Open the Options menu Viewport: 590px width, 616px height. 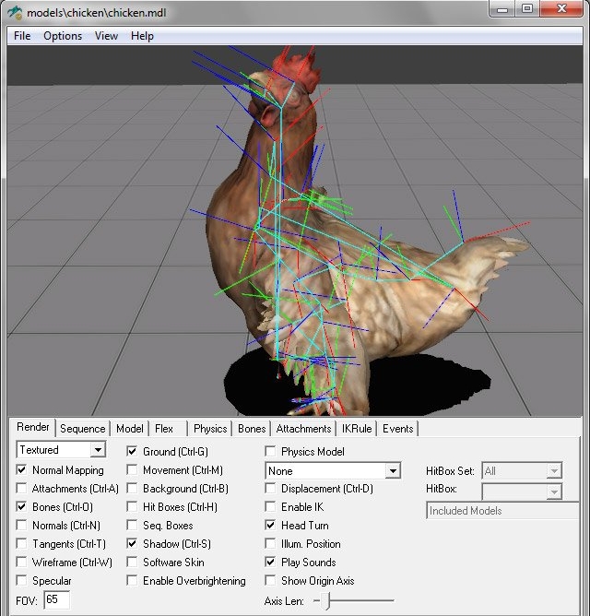tap(63, 36)
